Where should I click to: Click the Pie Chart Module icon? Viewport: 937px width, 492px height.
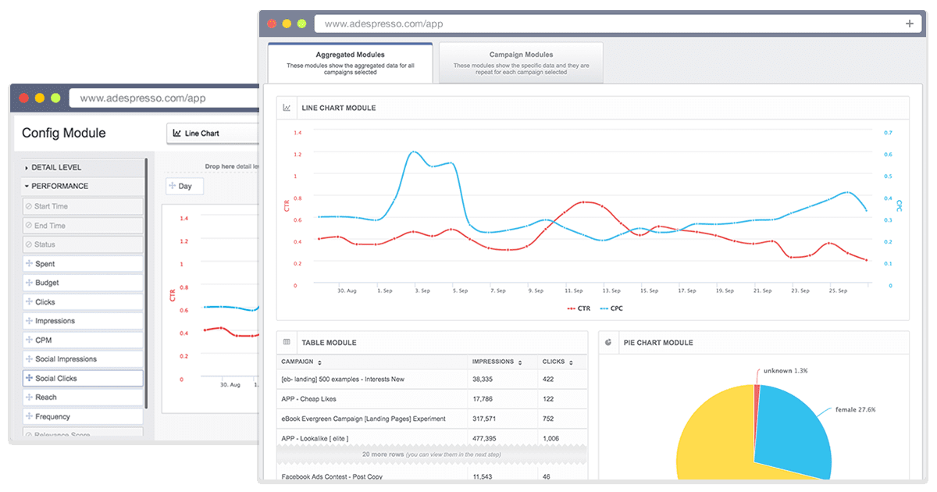(608, 342)
